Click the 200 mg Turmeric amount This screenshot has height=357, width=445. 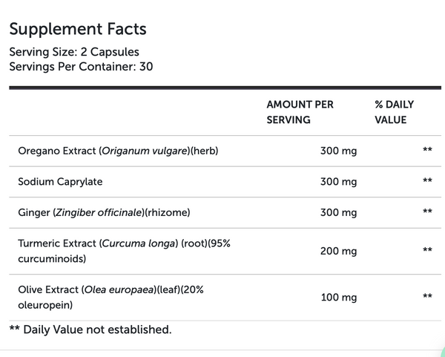[x=339, y=251]
